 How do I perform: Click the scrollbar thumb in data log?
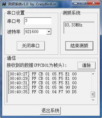click(x=93, y=94)
